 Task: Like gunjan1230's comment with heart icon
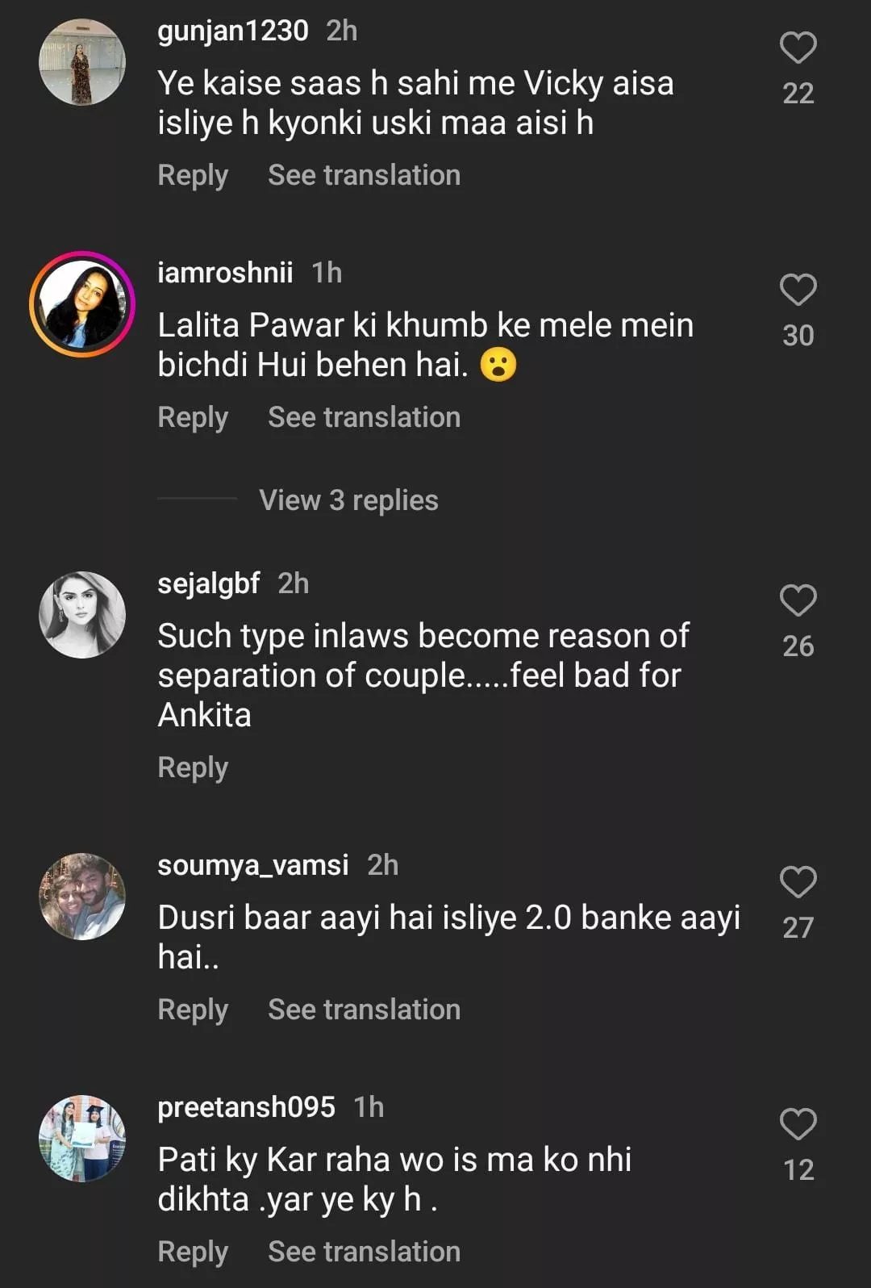tap(798, 48)
